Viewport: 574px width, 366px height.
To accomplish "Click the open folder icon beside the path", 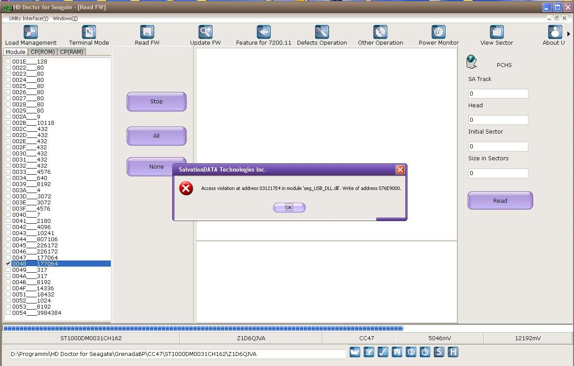I will click(355, 352).
